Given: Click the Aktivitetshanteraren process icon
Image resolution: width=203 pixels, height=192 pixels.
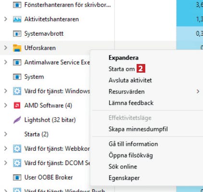Looking at the screenshot, I should (17, 19).
